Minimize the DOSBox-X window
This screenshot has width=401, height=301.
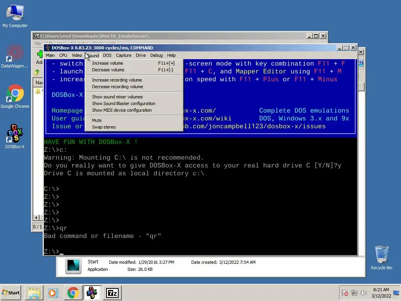click(340, 48)
